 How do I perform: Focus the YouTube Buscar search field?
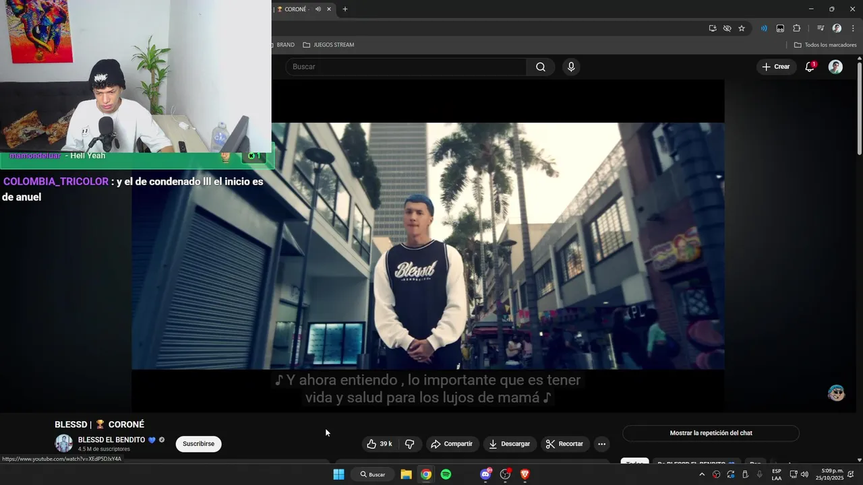407,67
